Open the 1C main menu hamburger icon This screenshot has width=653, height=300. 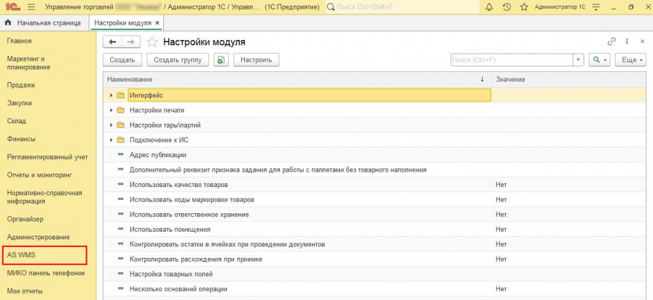(31, 7)
